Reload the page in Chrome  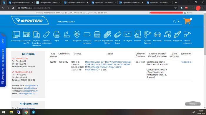pyautogui.click(x=13, y=8)
